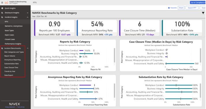
Task: Open the Terms of Use link
Action: [21, 107]
